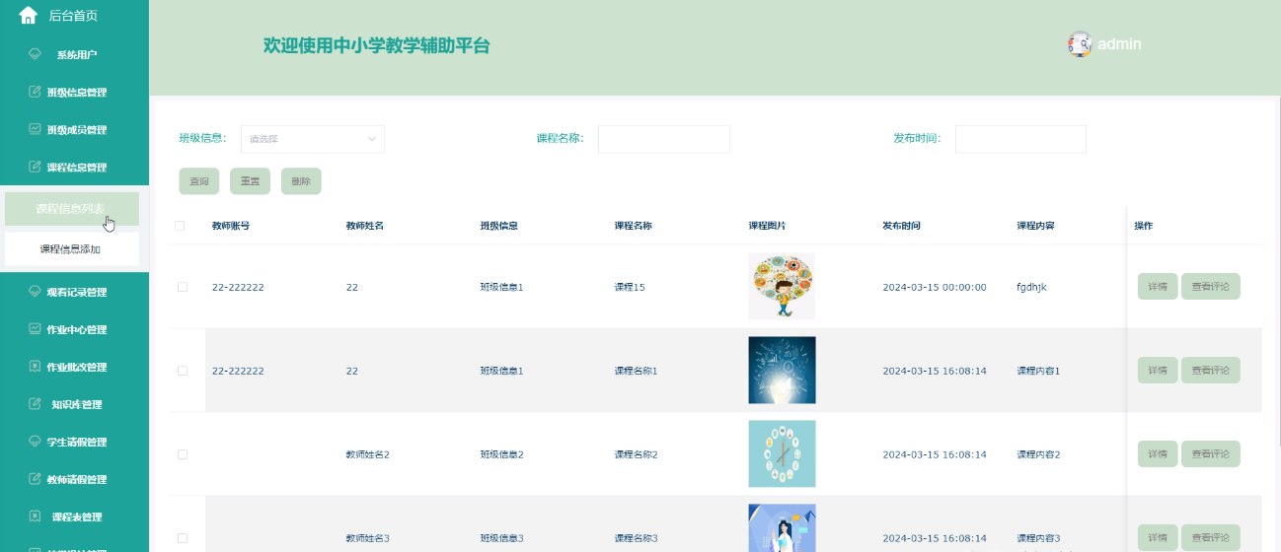Click the fgdhjk content cell
The image size is (1281, 552).
[x=1033, y=287]
